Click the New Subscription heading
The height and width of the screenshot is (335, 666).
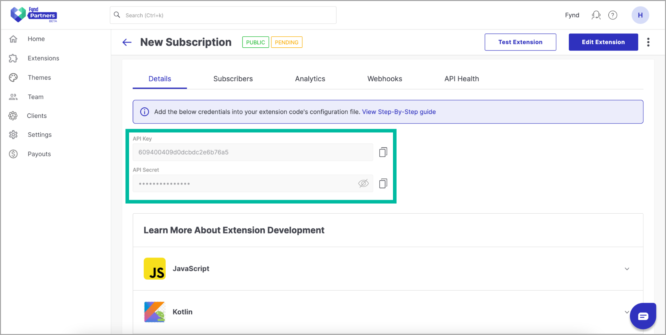[186, 42]
